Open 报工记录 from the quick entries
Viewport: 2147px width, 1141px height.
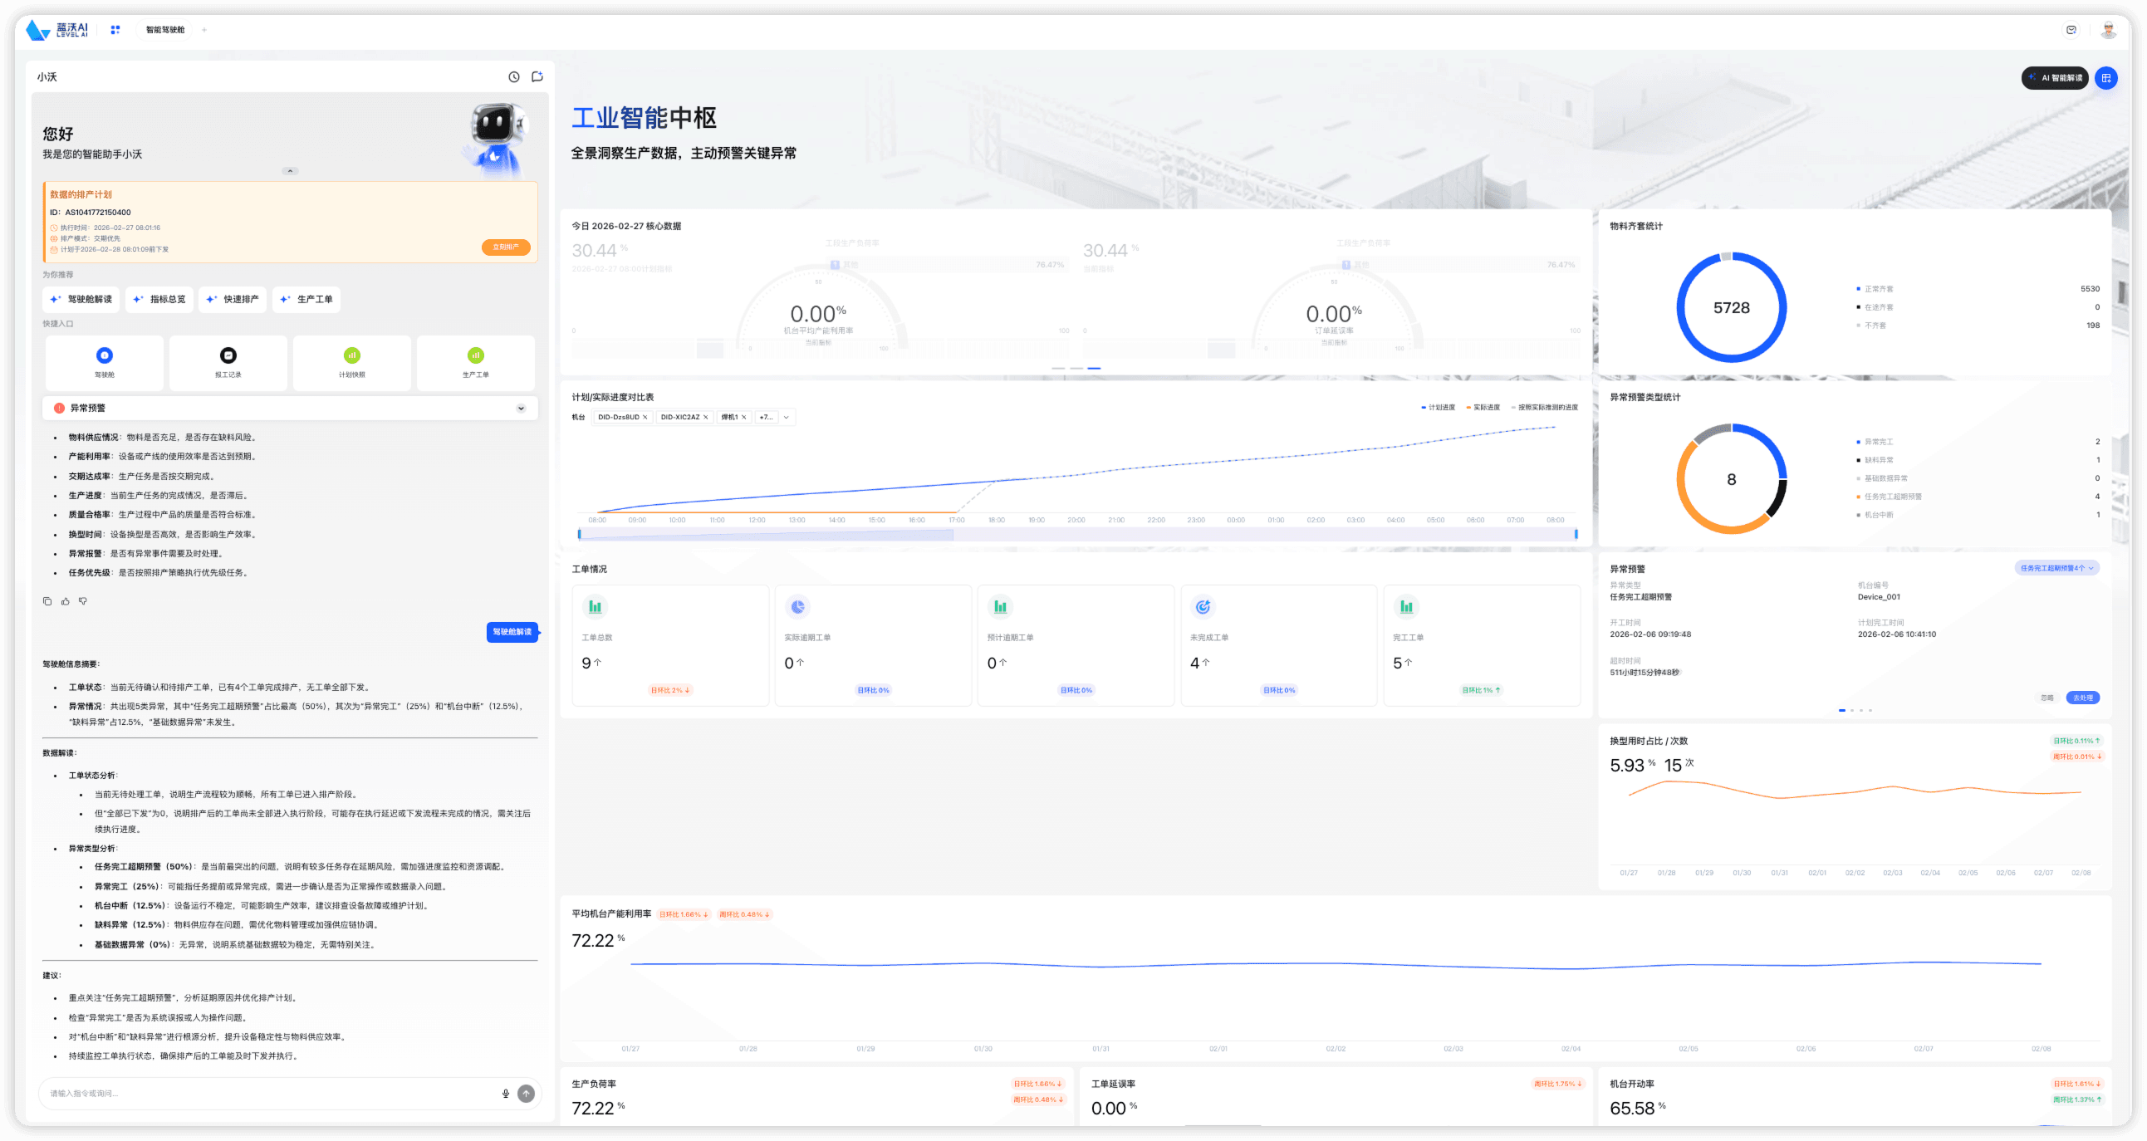pos(228,355)
